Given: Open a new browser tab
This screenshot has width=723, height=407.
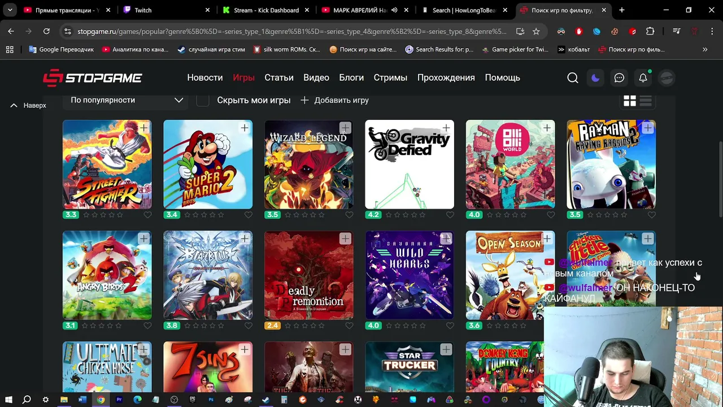Looking at the screenshot, I should coord(622,10).
